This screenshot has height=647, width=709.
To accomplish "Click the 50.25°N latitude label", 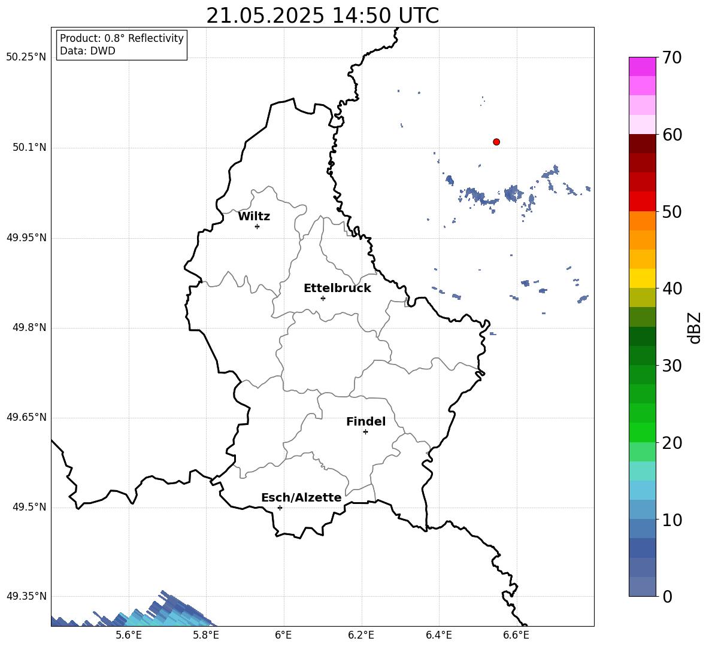I will click(26, 57).
